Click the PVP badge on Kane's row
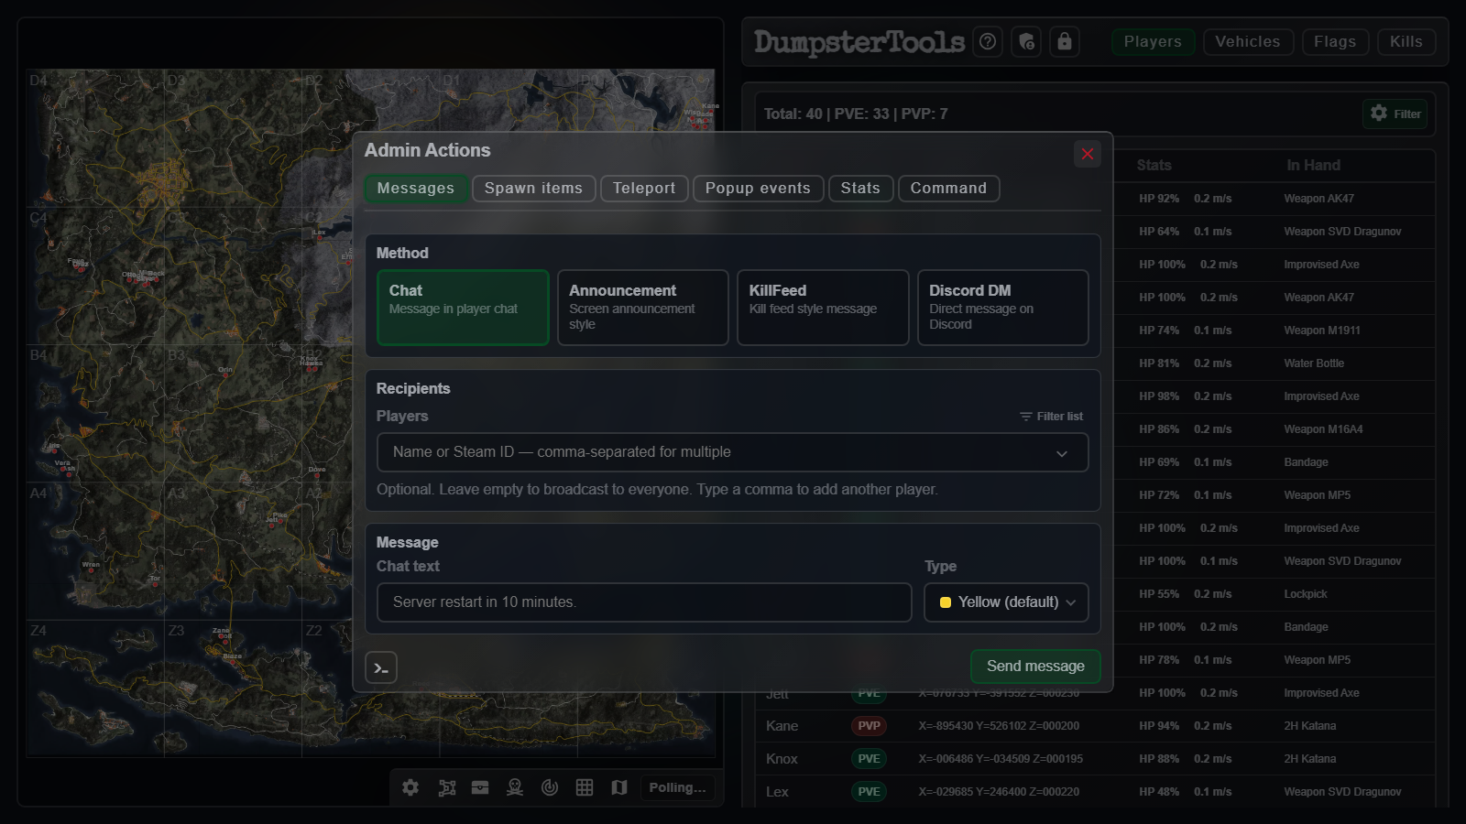The height and width of the screenshot is (824, 1466). [869, 726]
